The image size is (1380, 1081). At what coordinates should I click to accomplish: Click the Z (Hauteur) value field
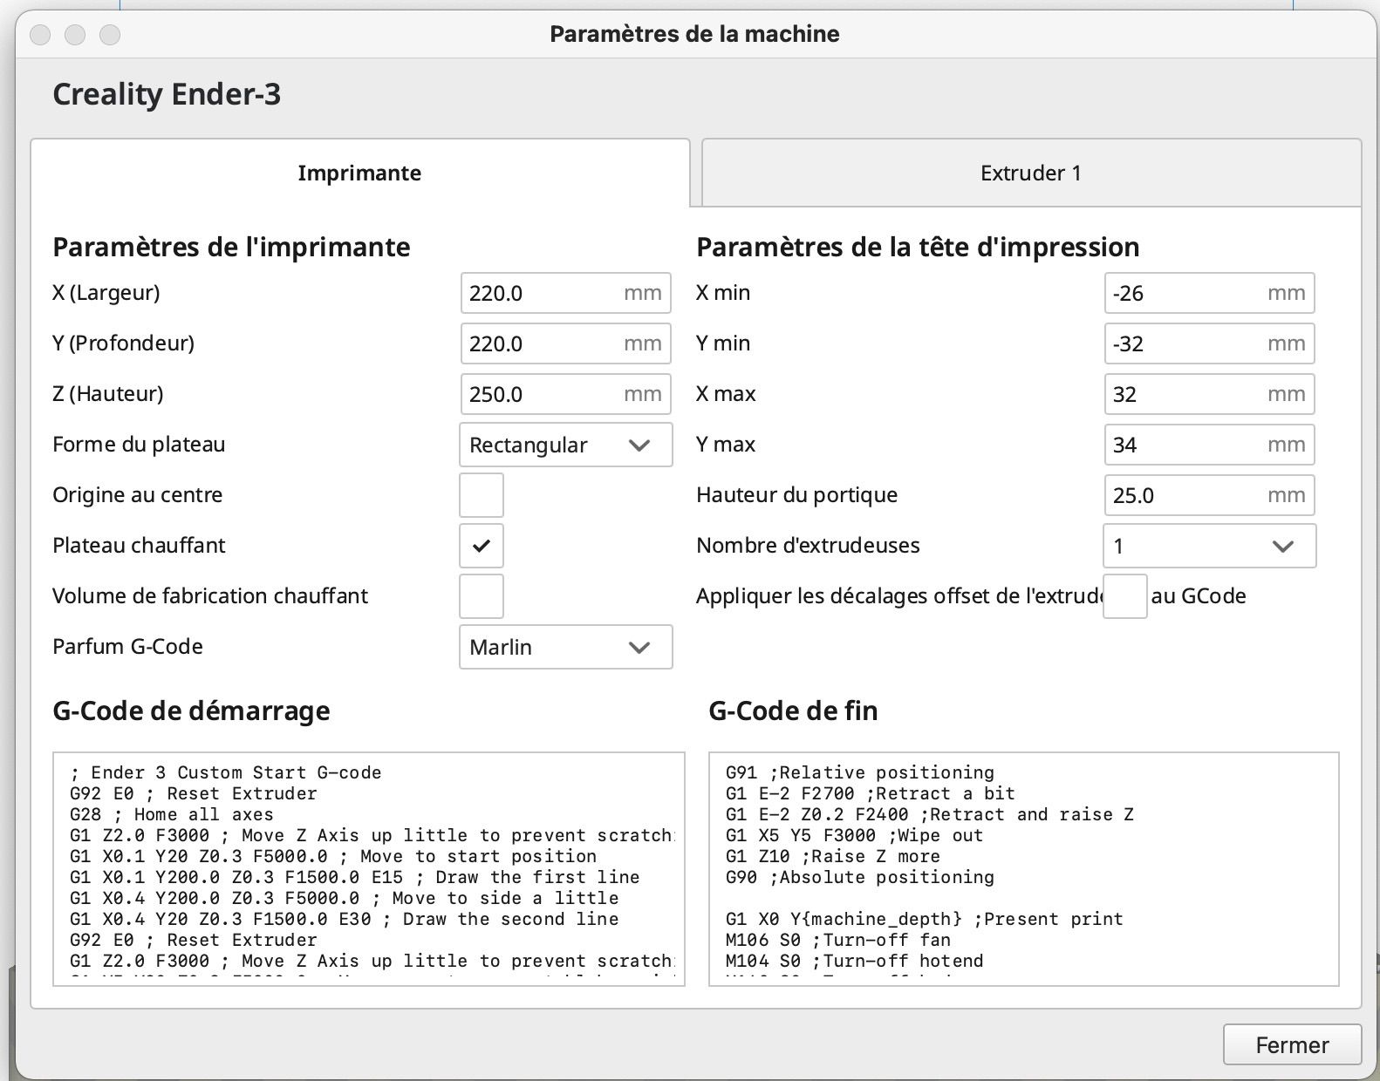point(565,394)
